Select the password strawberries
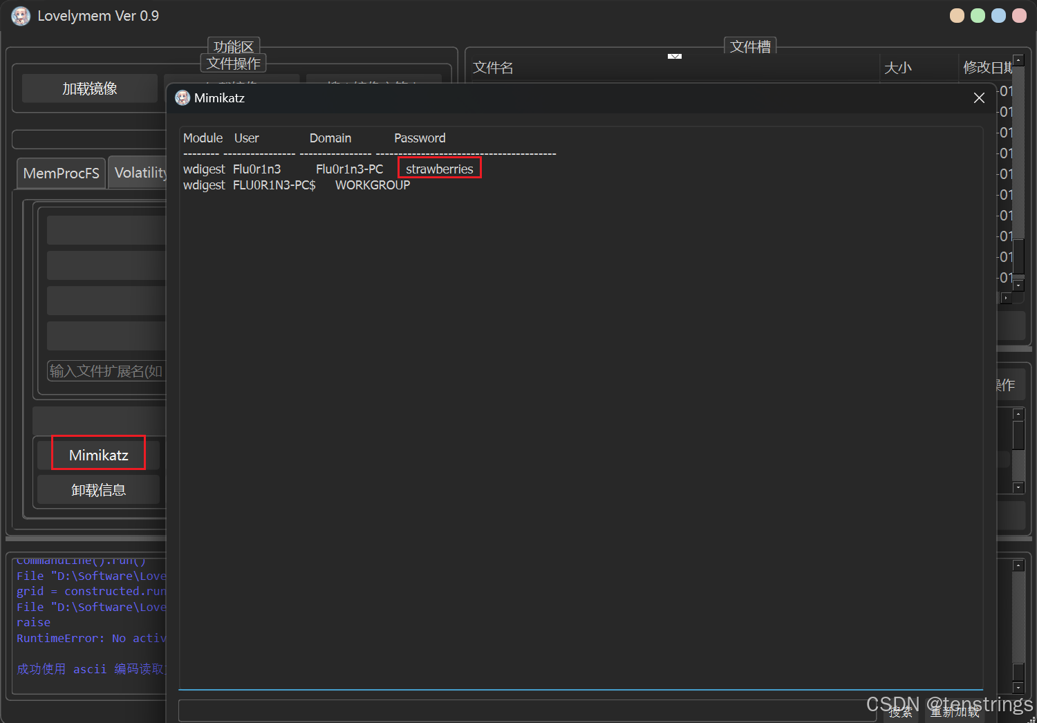Screen dimensions: 1037x723 pos(440,169)
